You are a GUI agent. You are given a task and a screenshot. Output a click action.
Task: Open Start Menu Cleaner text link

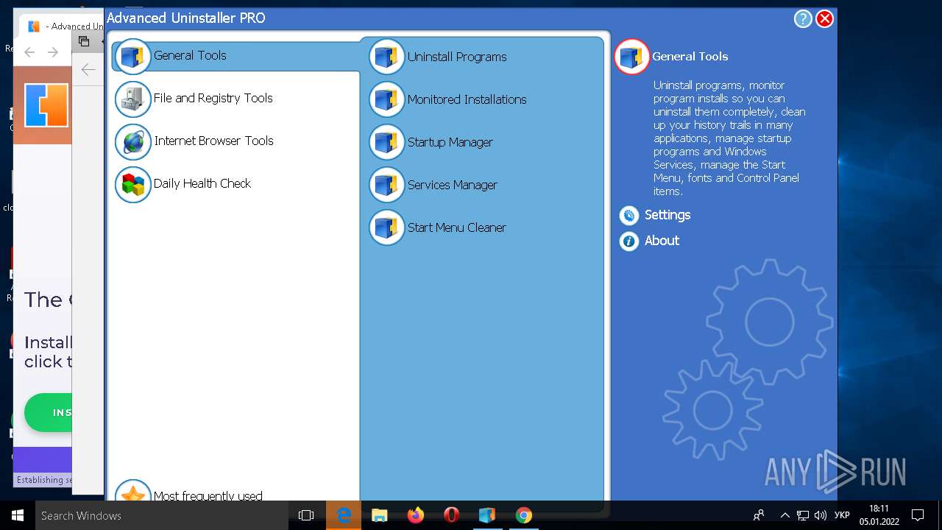point(457,227)
